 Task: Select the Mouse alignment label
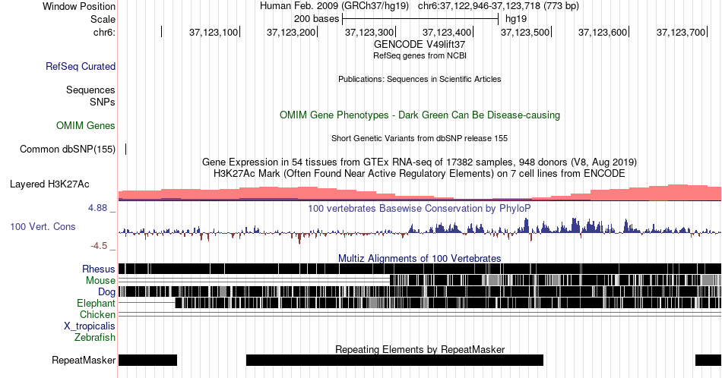100,281
